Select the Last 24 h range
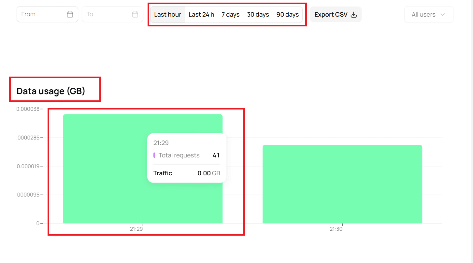 pos(201,14)
